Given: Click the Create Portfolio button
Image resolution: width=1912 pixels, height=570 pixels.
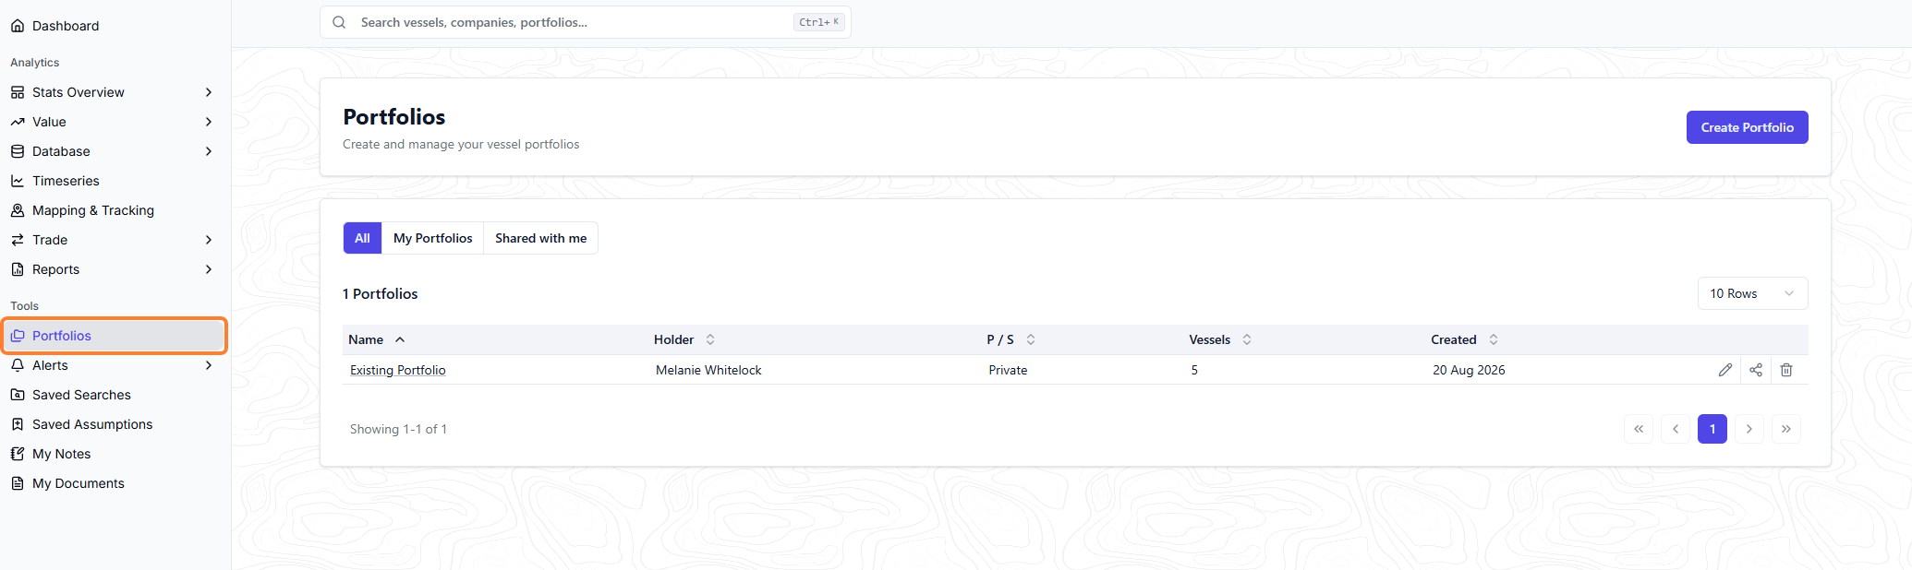Looking at the screenshot, I should pyautogui.click(x=1747, y=127).
